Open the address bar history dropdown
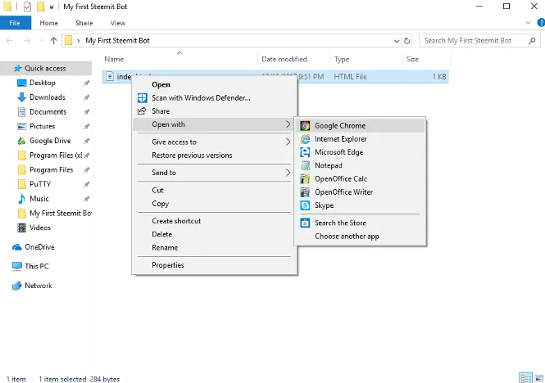The image size is (545, 383). [x=394, y=40]
